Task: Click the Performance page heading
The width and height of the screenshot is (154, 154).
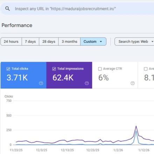Action: tap(17, 25)
